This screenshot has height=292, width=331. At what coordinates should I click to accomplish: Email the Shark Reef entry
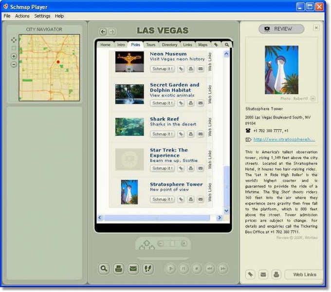click(201, 134)
